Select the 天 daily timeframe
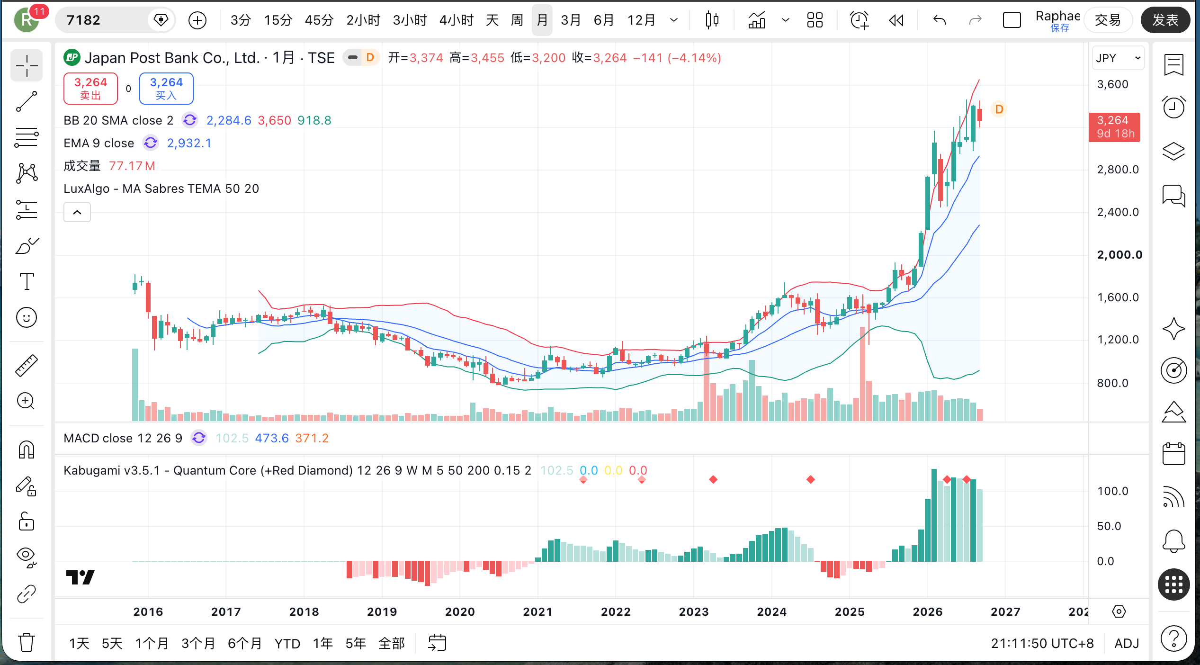The height and width of the screenshot is (665, 1200). (x=493, y=20)
